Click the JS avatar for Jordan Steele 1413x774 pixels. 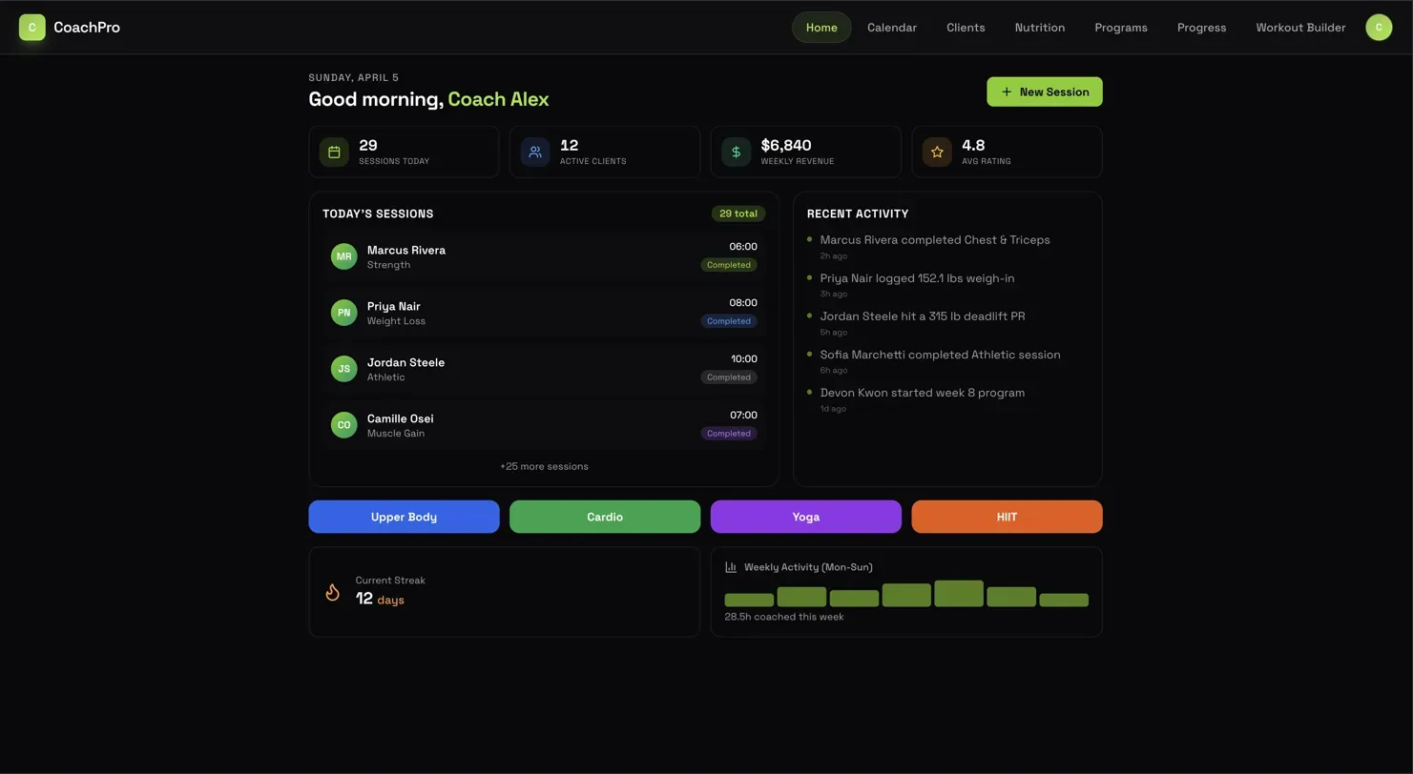(344, 369)
